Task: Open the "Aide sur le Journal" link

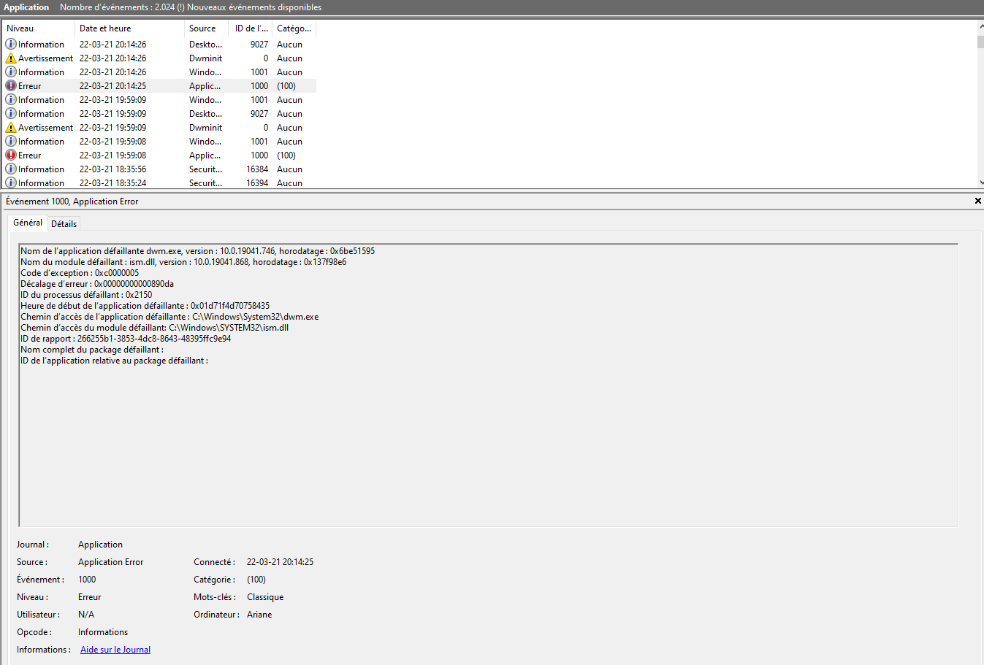Action: pyautogui.click(x=115, y=650)
